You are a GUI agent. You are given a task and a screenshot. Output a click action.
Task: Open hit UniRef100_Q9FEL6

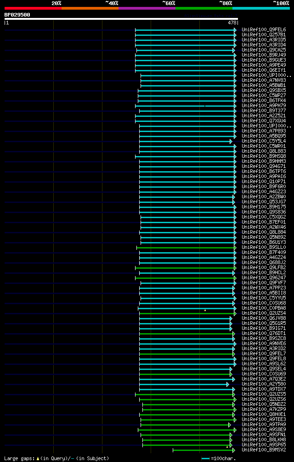(x=264, y=30)
